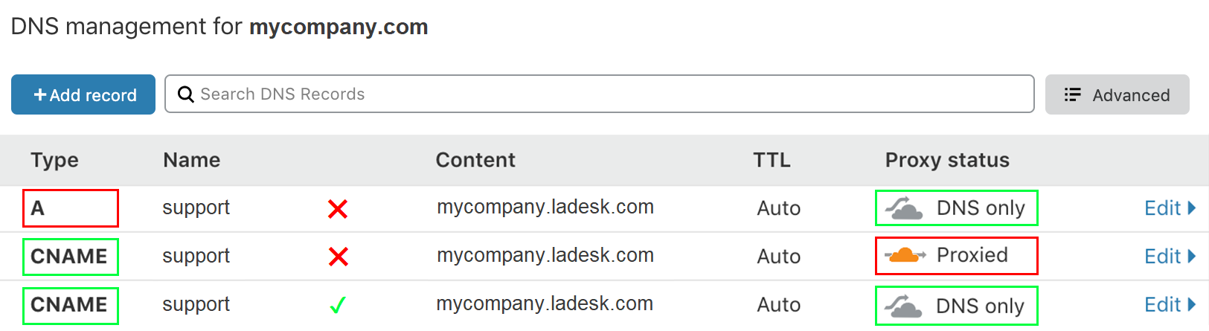Open the Advanced options button
This screenshot has width=1209, height=331.
coord(1117,94)
